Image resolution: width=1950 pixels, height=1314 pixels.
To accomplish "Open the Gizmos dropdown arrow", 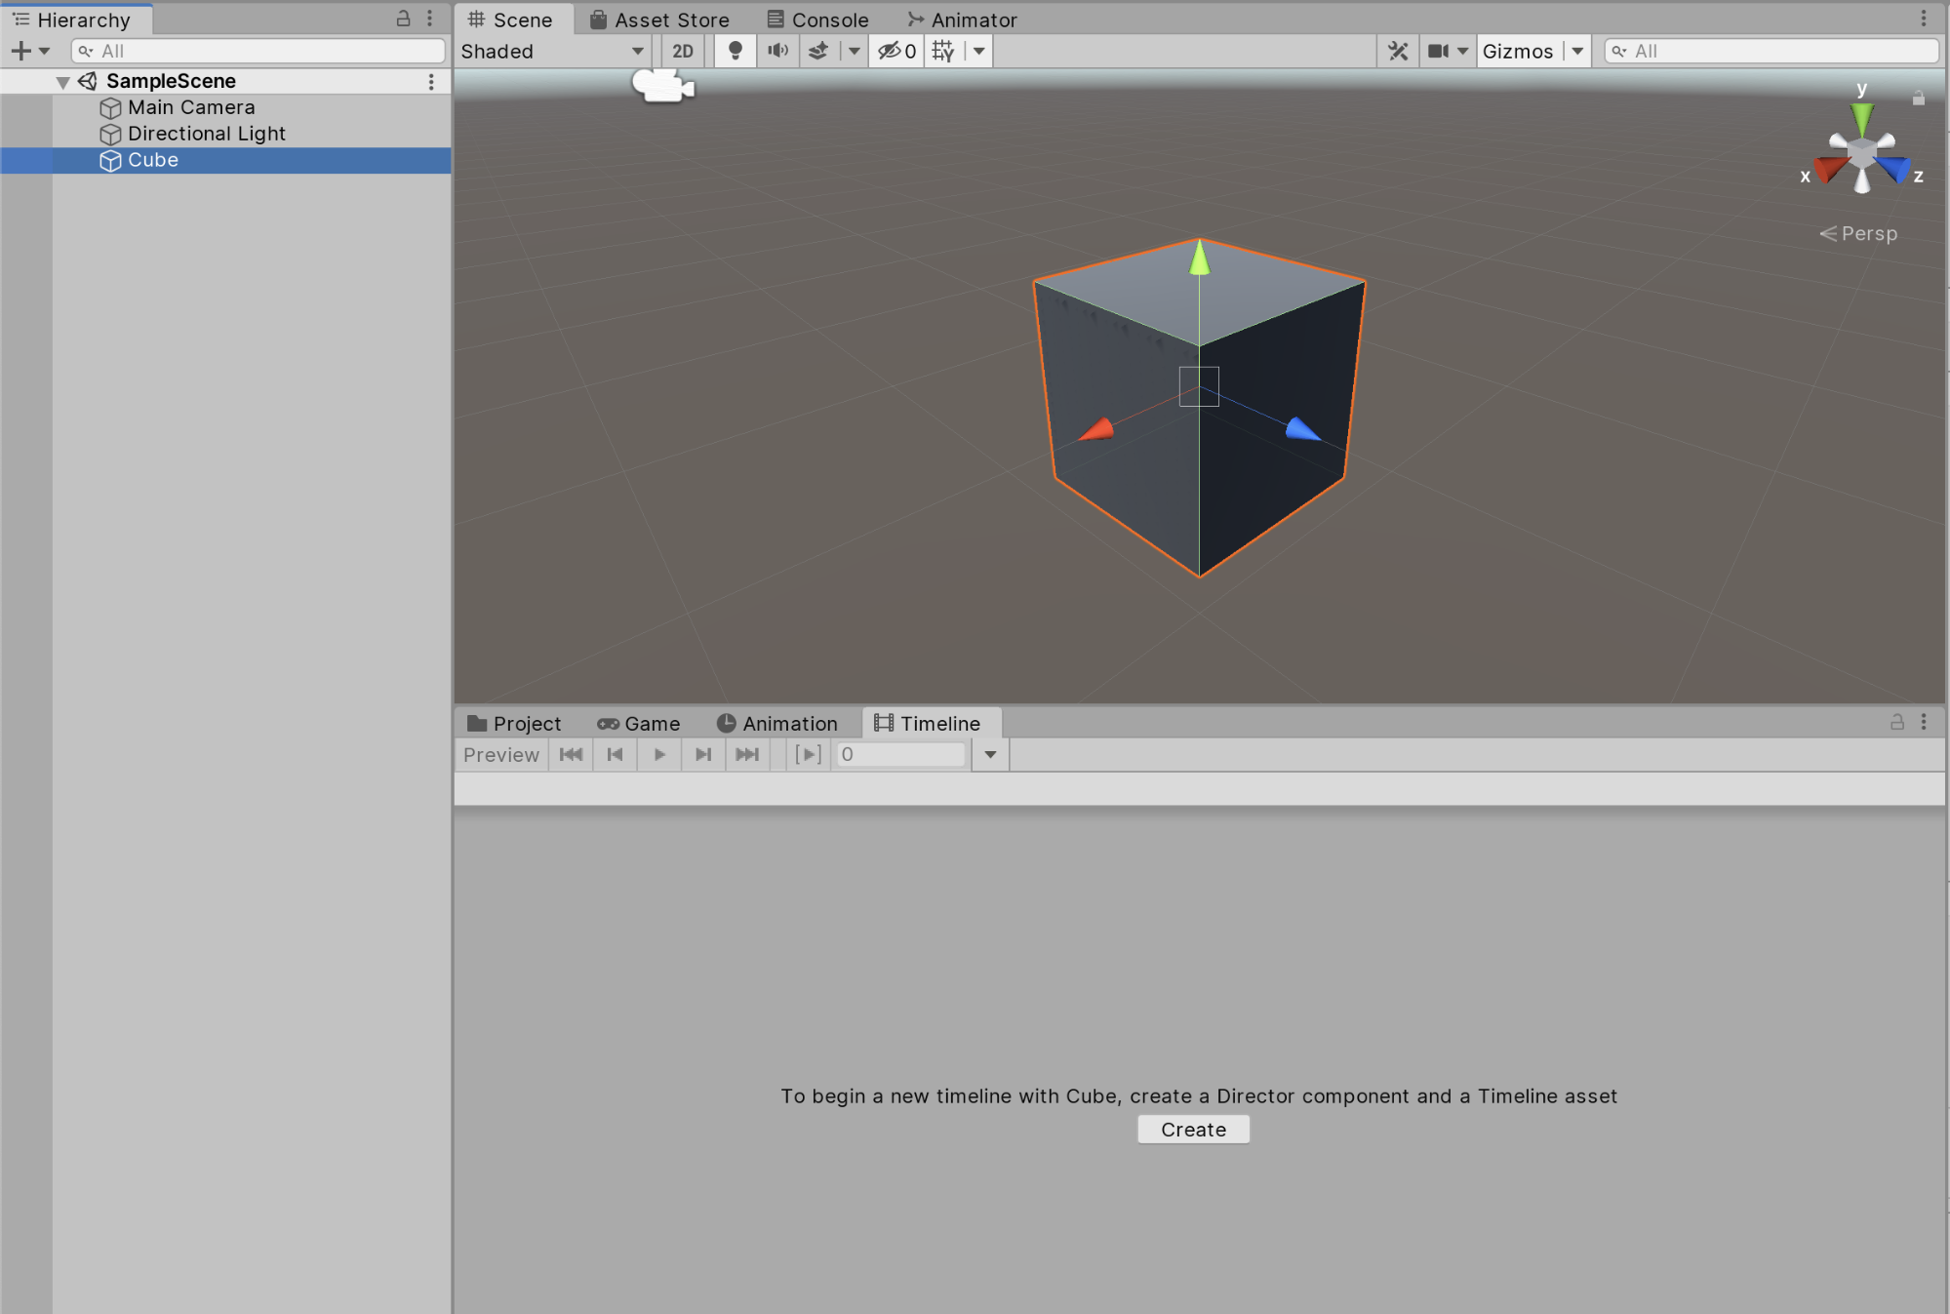I will (x=1577, y=51).
